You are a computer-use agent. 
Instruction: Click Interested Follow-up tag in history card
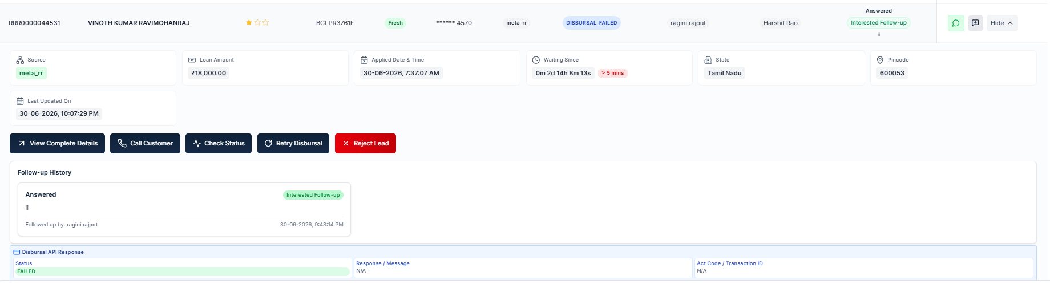[313, 195]
